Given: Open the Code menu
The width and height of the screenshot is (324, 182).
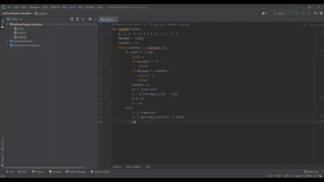Looking at the screenshot, I should [x=45, y=7].
